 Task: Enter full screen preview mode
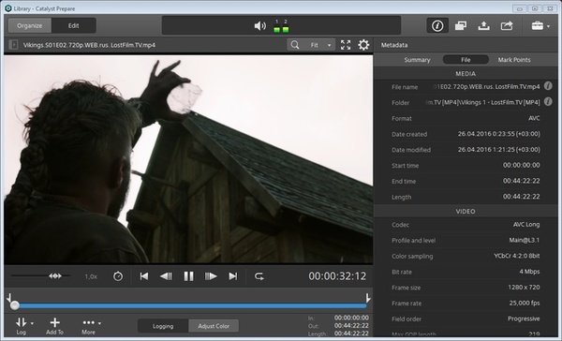[x=346, y=45]
